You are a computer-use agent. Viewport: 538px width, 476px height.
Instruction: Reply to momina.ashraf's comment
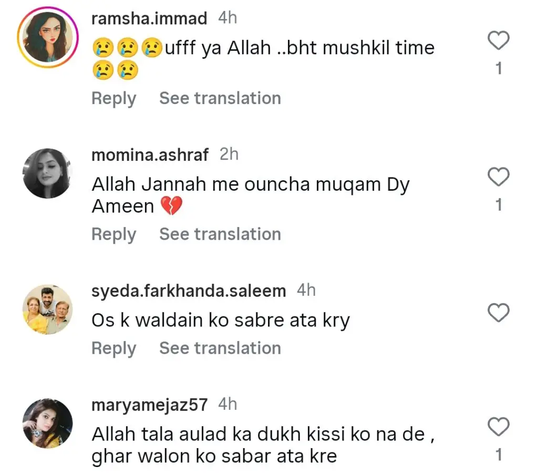[x=113, y=234]
